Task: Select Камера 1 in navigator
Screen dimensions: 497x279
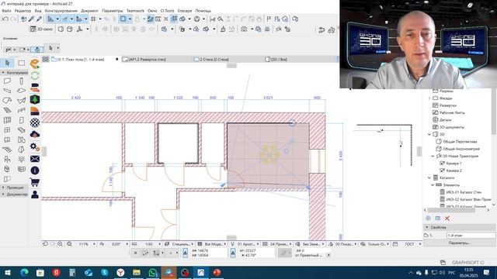Action: pyautogui.click(x=454, y=164)
